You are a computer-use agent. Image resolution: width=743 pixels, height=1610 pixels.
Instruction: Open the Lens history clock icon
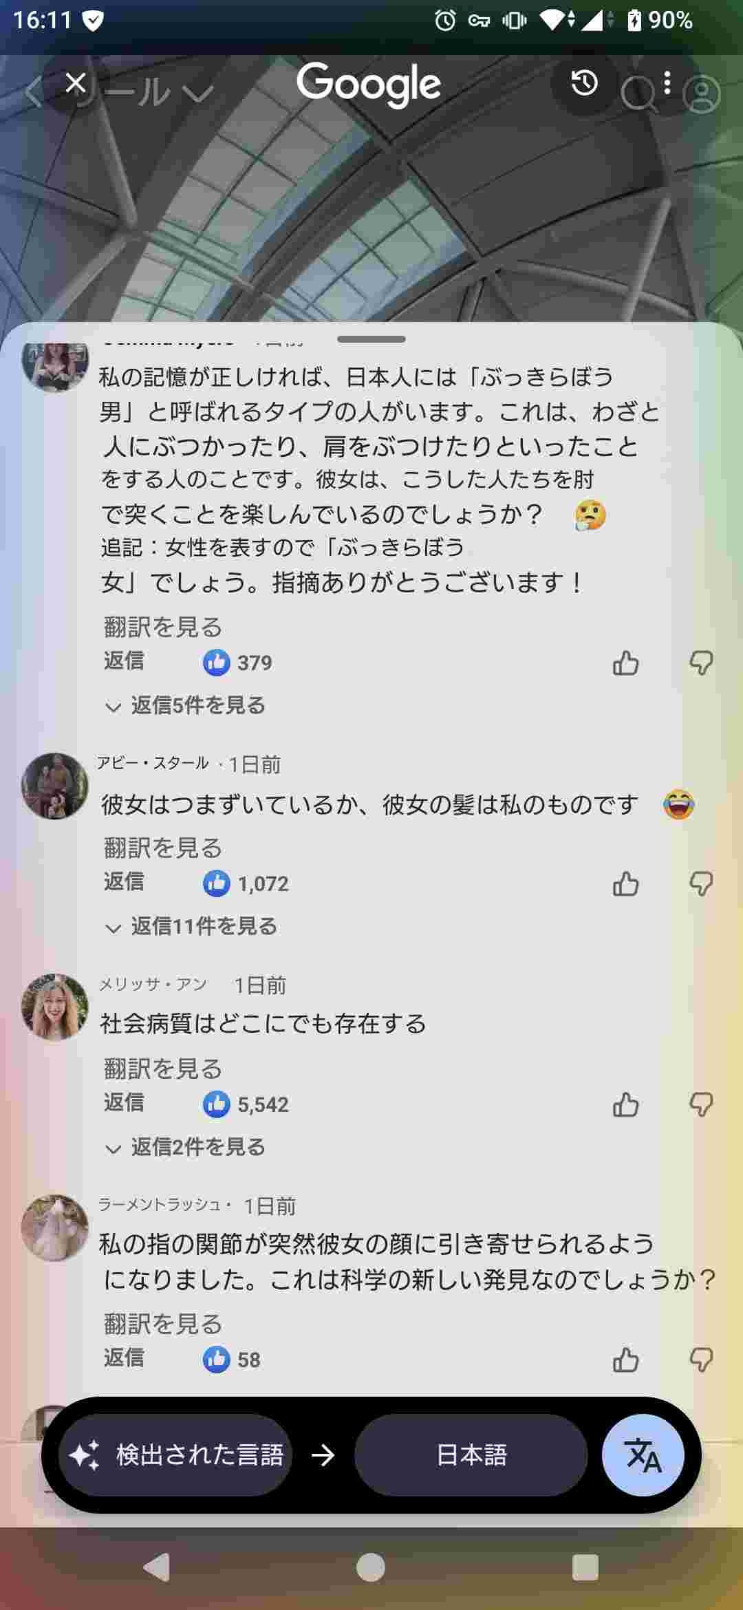coord(584,84)
